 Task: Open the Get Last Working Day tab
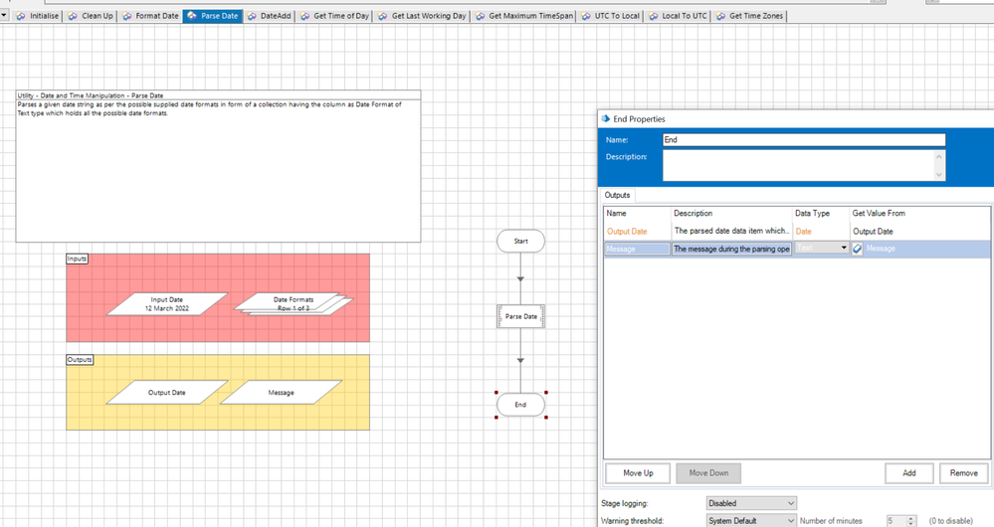(421, 16)
